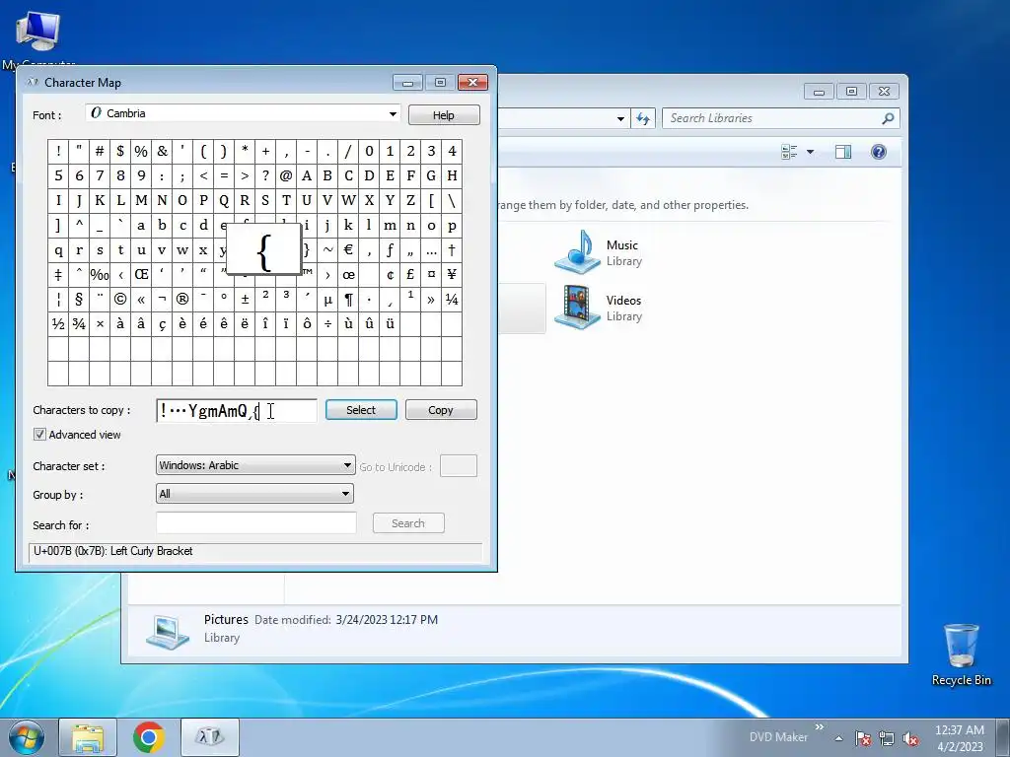Screen dimensions: 1010x757
Task: Open the Windows Start menu
Action: [x=27, y=737]
